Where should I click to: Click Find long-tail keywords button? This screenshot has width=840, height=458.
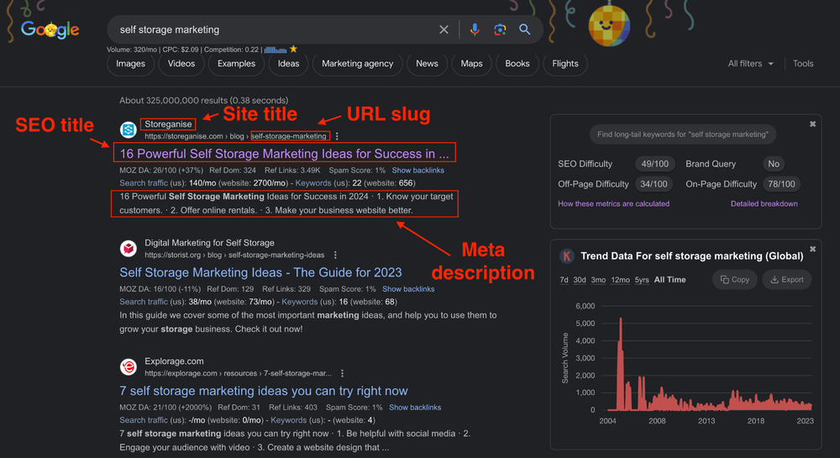pyautogui.click(x=682, y=134)
